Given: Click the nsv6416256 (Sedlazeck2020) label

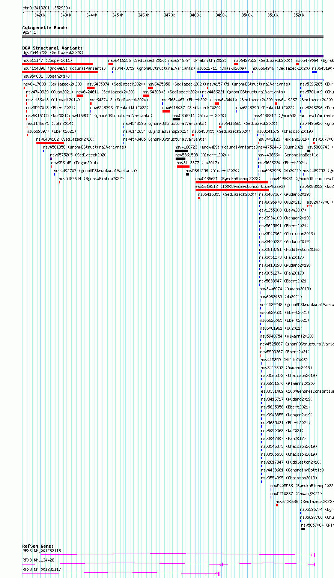Looking at the screenshot, I should pyautogui.click(x=137, y=60).
